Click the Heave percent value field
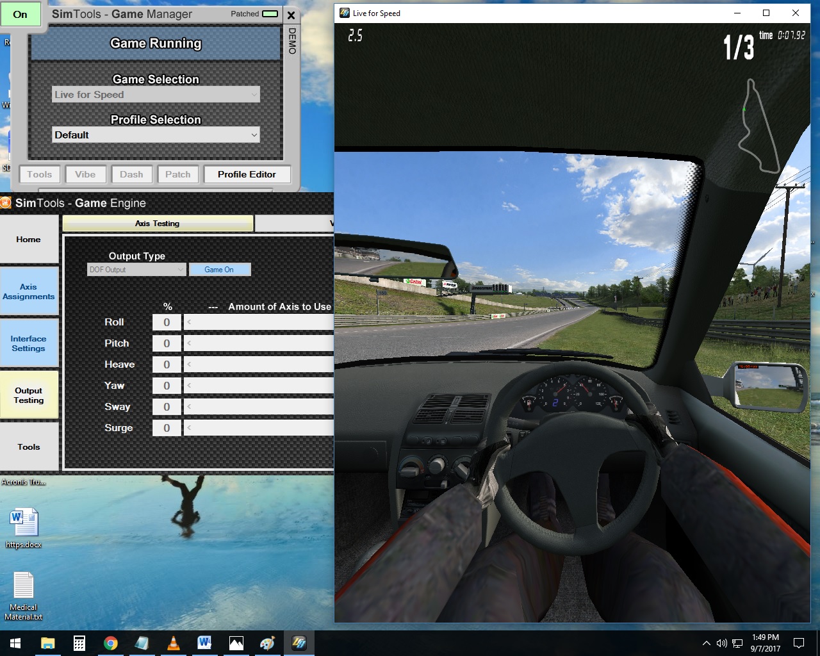820x656 pixels. pyautogui.click(x=167, y=365)
